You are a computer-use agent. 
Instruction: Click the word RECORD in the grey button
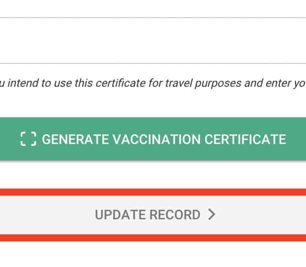coord(175,215)
